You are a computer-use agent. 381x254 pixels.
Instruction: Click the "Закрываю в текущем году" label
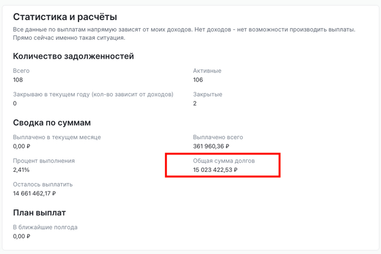(93, 95)
